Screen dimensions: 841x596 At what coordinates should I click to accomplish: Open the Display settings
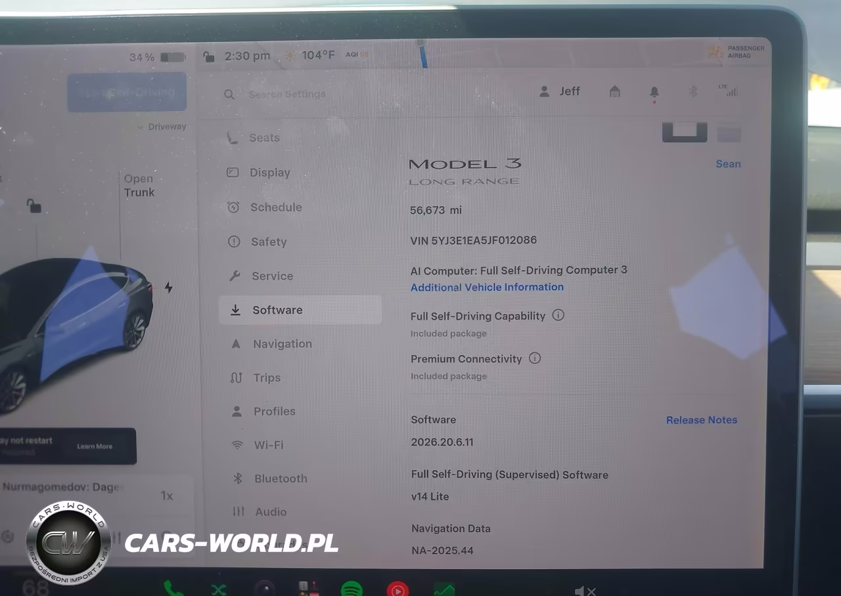click(259, 173)
